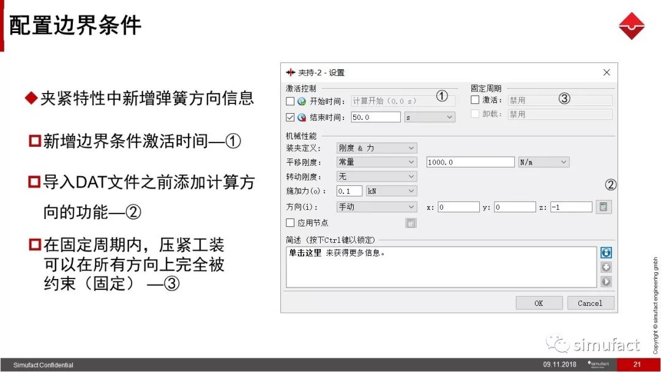This screenshot has height=372, width=661.
Task: Click the calculator icon beside 应用节点
Action: (411, 223)
